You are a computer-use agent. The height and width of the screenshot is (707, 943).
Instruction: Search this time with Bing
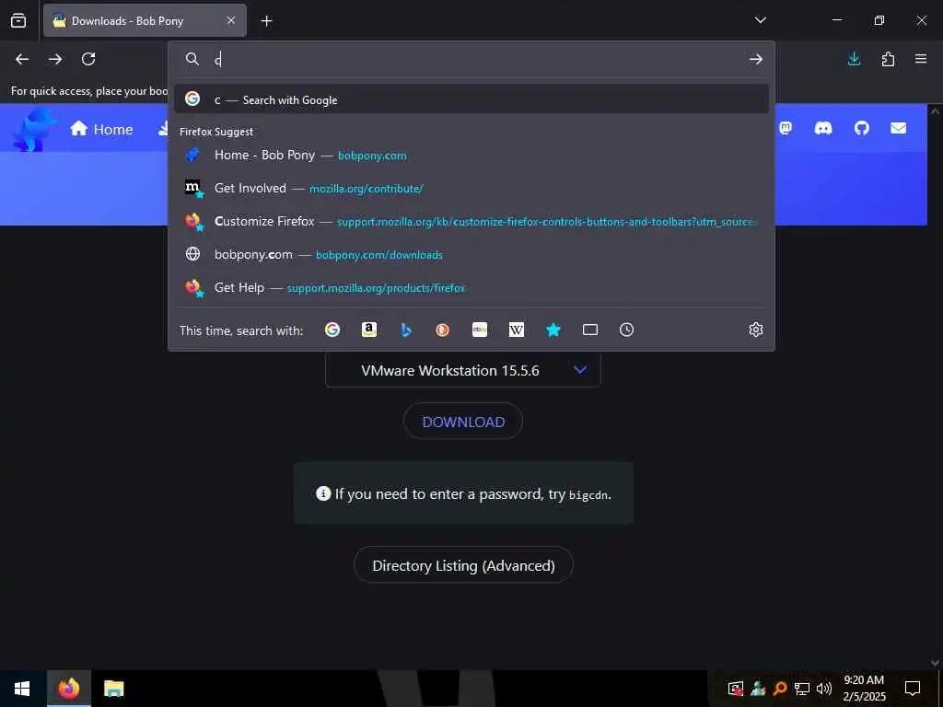click(x=406, y=330)
